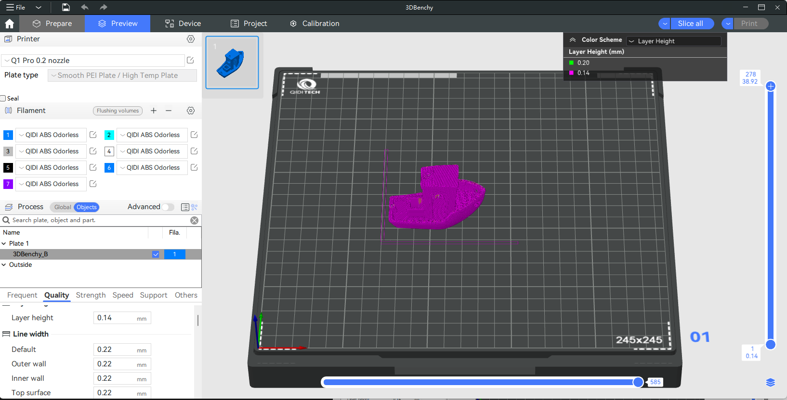The width and height of the screenshot is (787, 400).
Task: Click the Slice all button
Action: [x=692, y=24]
